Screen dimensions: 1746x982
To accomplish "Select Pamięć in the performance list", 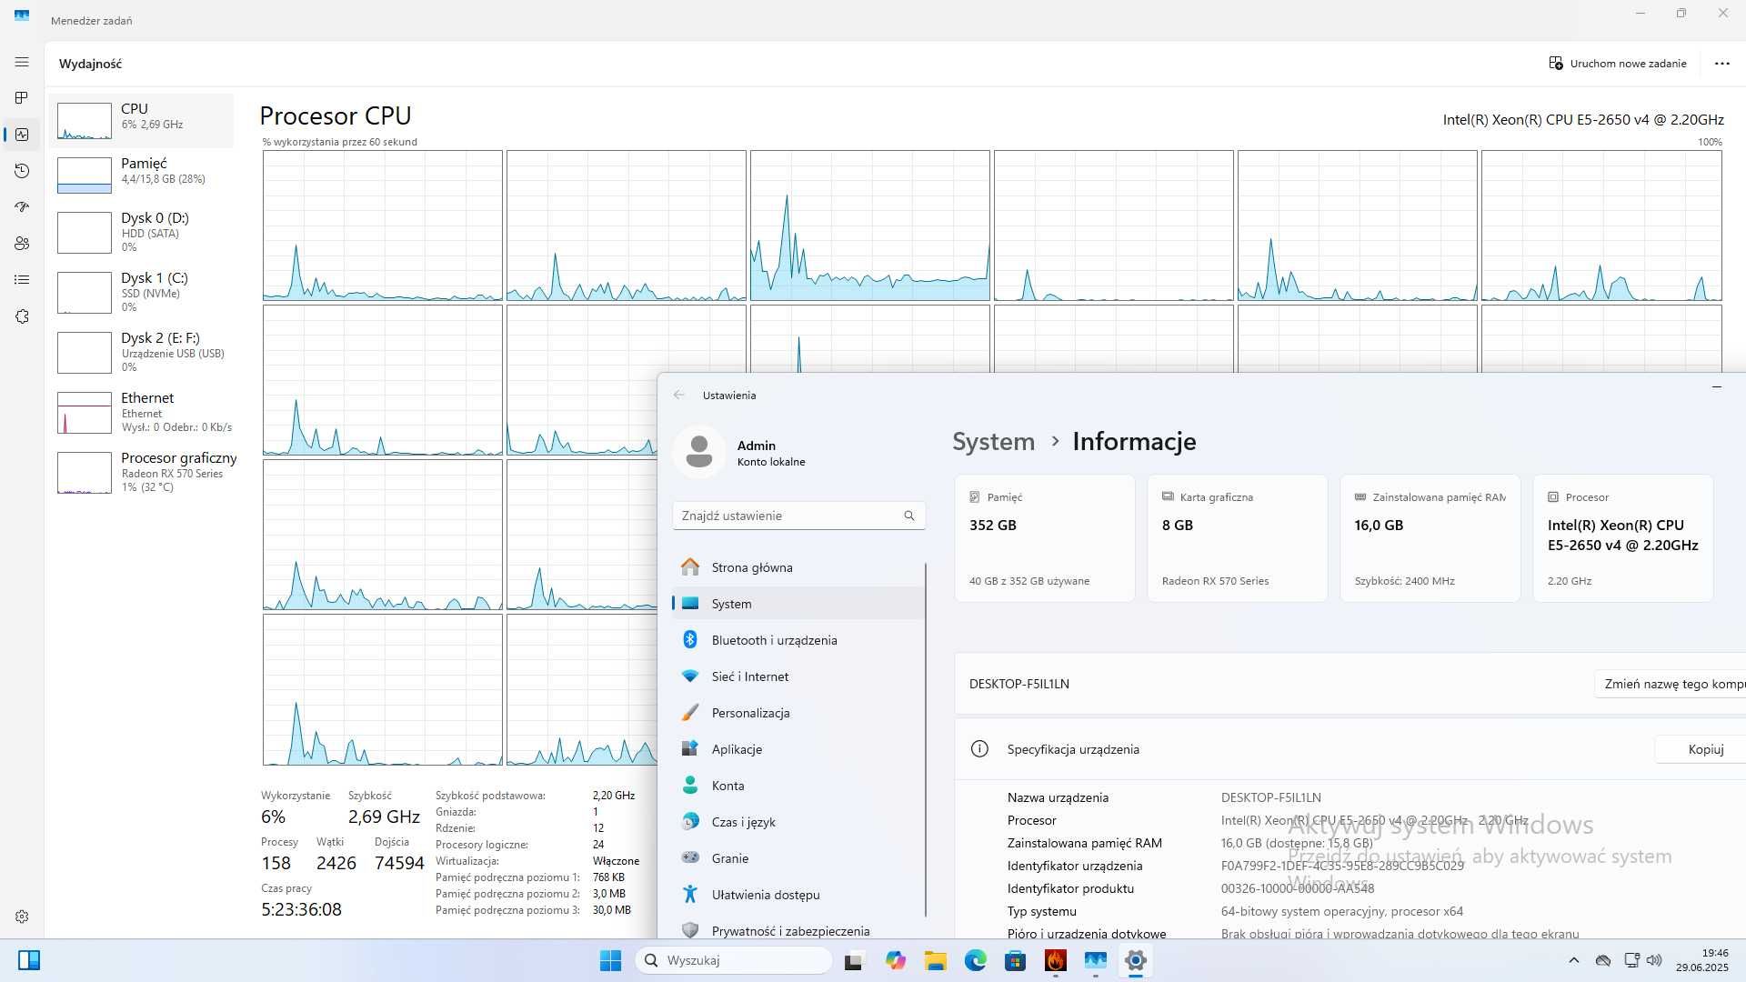I will click(x=142, y=175).
